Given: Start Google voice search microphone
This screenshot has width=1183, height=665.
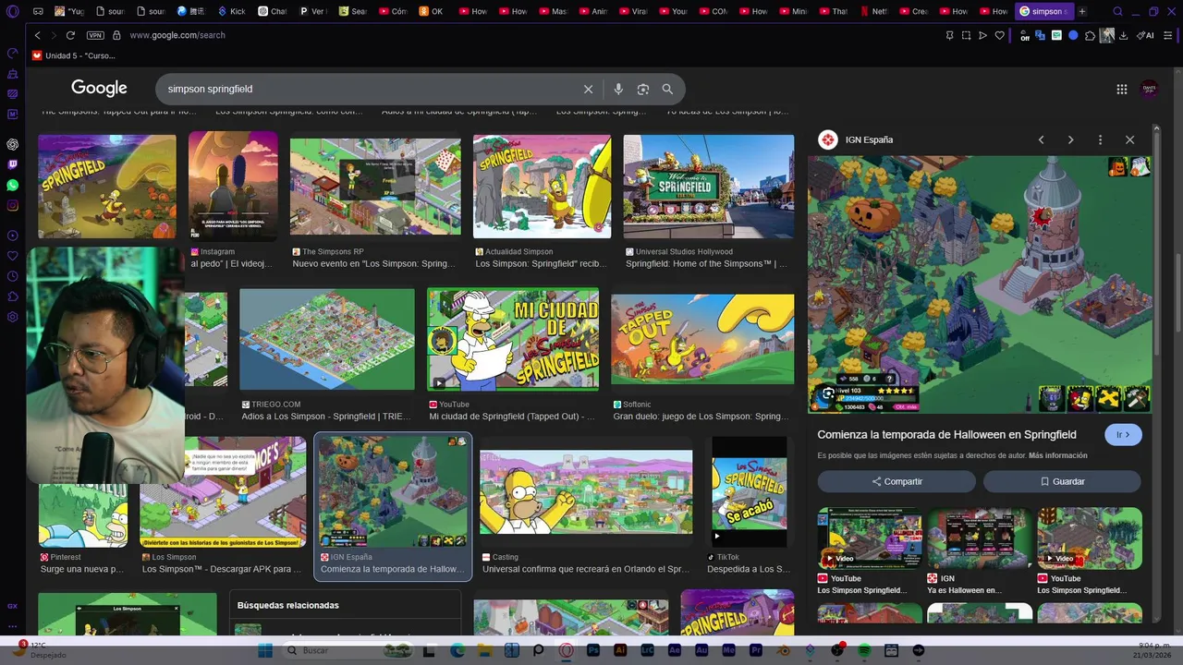Looking at the screenshot, I should pos(618,89).
